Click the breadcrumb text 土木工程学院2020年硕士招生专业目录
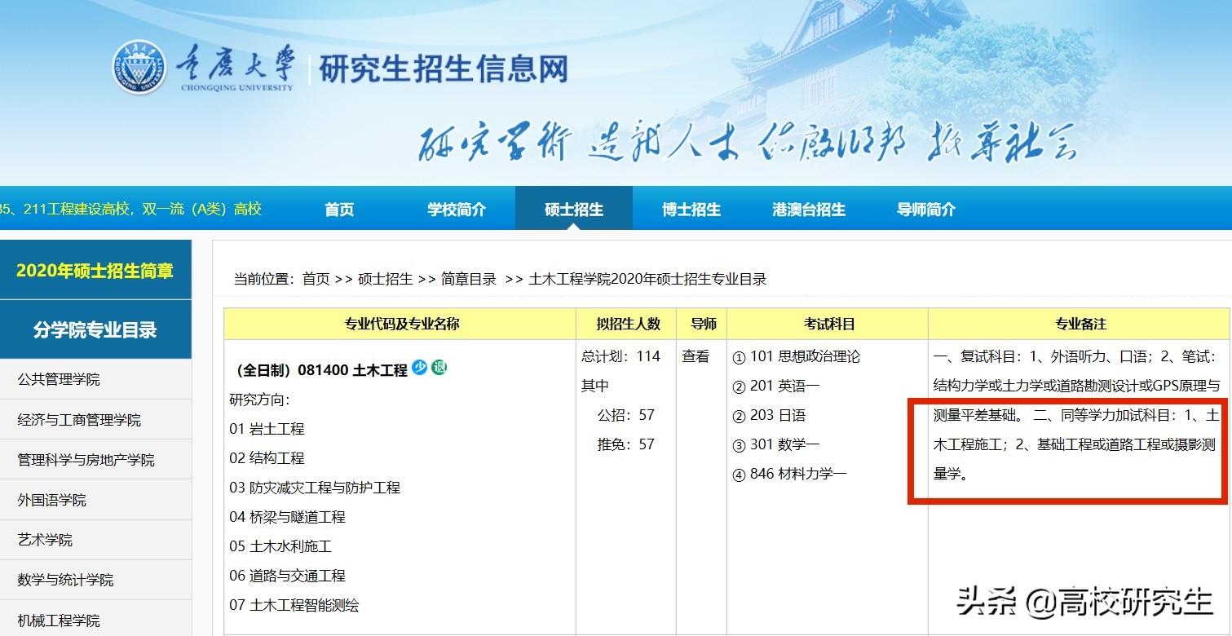Screen dimensions: 1232x636 click(x=648, y=279)
